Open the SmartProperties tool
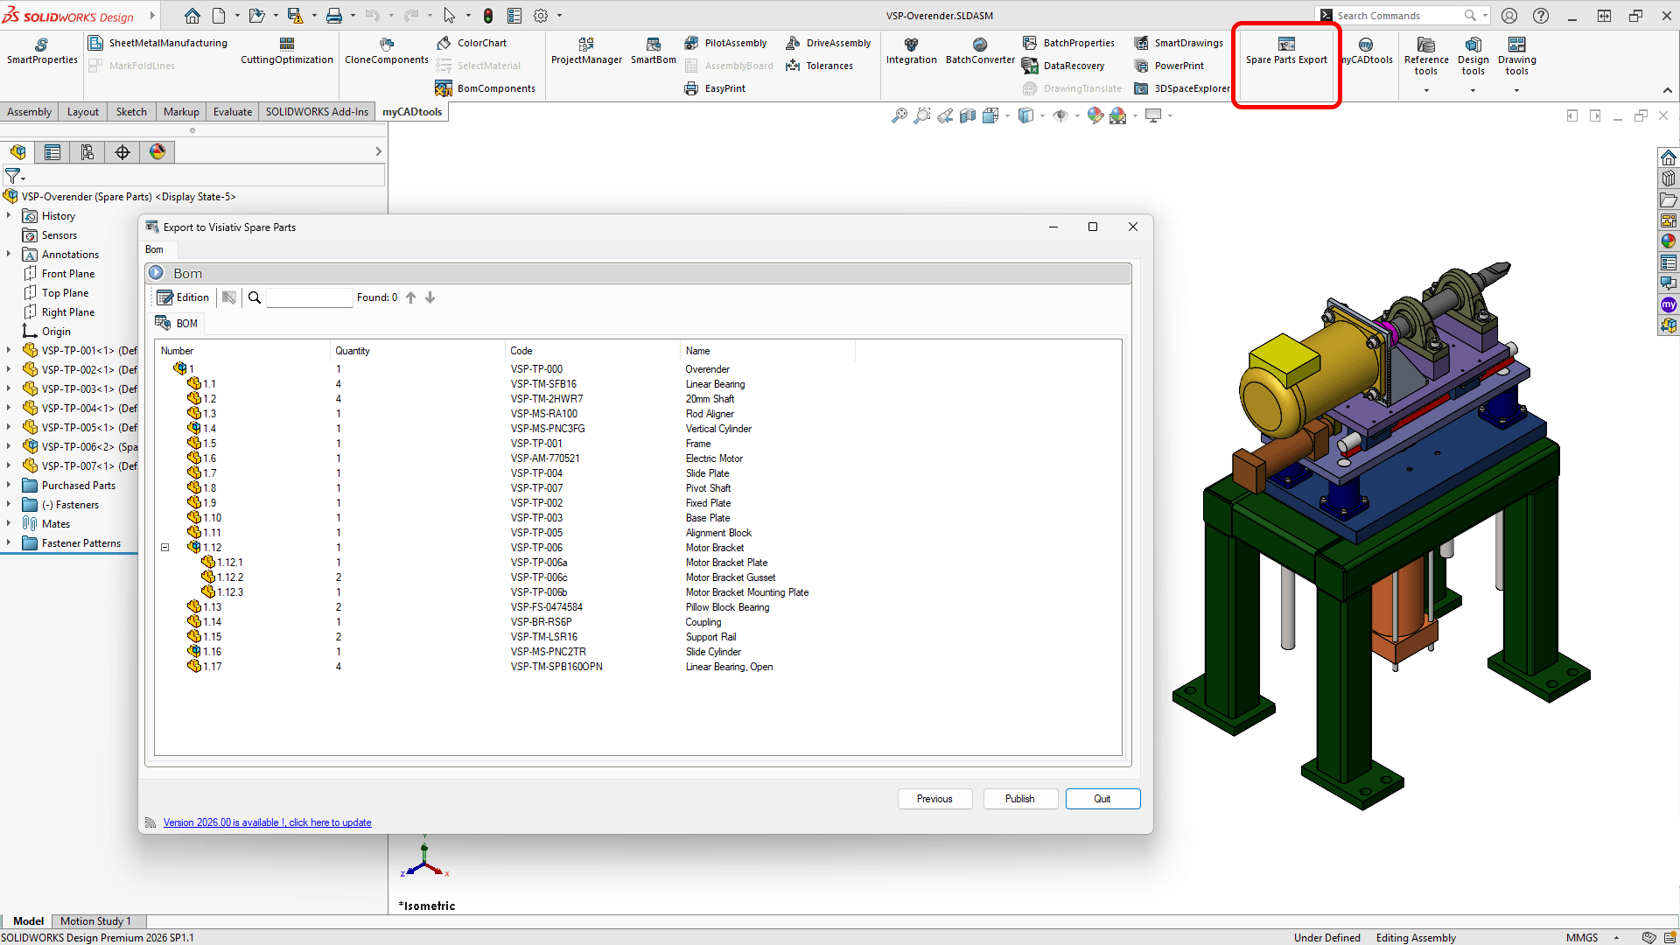The image size is (1680, 945). (x=41, y=50)
